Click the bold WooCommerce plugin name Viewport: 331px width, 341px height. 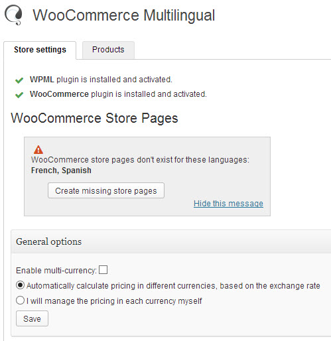59,94
